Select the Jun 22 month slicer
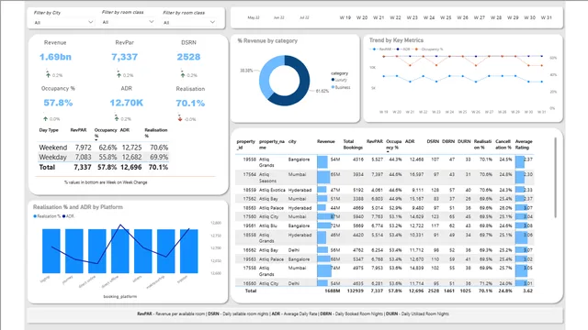This screenshot has height=330, width=588. pyautogui.click(x=279, y=17)
